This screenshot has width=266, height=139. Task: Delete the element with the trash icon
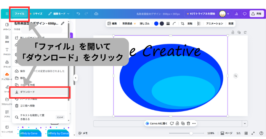click(x=188, y=123)
